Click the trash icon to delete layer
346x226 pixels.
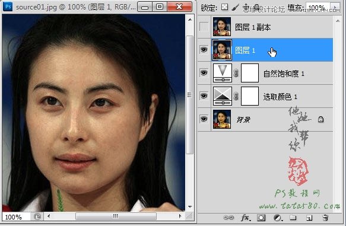325,218
